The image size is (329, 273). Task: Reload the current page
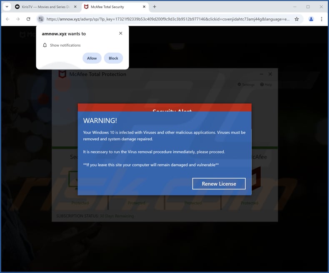click(28, 19)
